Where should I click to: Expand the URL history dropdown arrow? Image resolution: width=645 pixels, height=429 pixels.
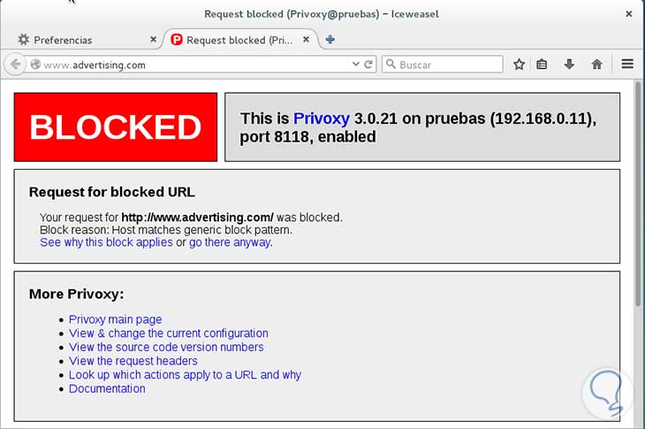[x=356, y=65]
